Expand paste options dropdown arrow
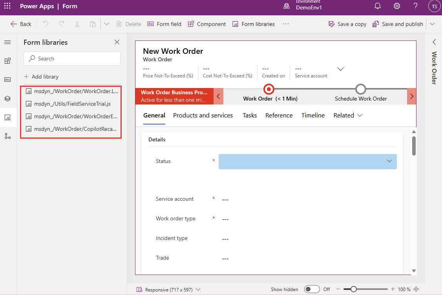This screenshot has height=295, width=442. (106, 24)
